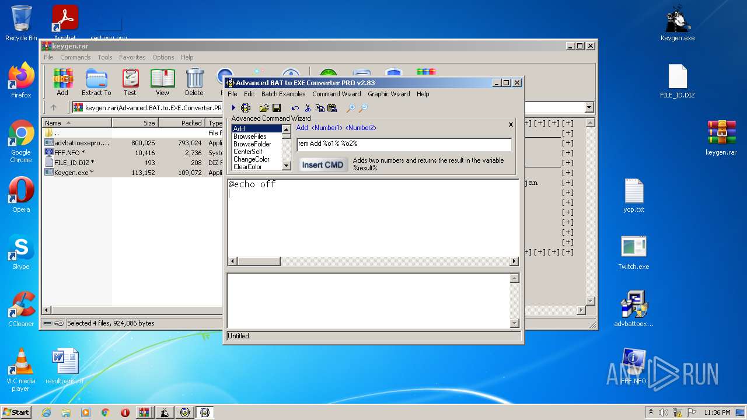Select Opera desktop shortcut
This screenshot has height=420, width=747.
click(x=21, y=195)
